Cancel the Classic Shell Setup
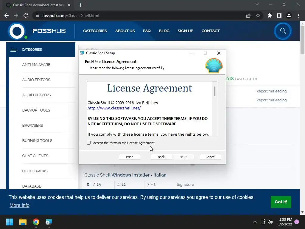The height and width of the screenshot is (229, 305). 210,157
